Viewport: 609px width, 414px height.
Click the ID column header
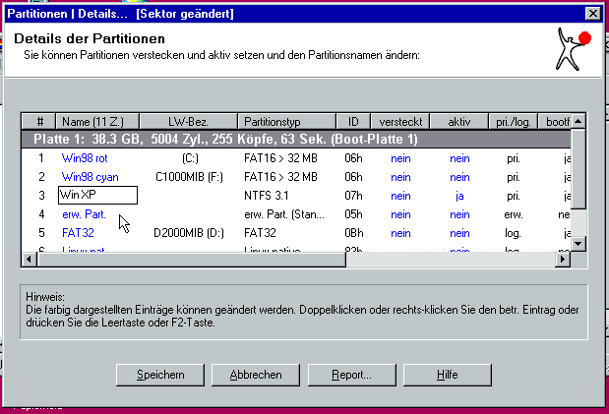(x=354, y=121)
